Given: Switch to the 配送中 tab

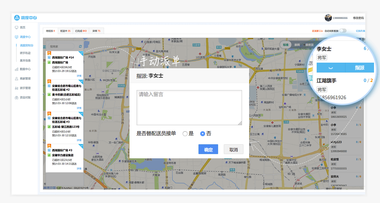Looking at the screenshot, I should (65, 31).
